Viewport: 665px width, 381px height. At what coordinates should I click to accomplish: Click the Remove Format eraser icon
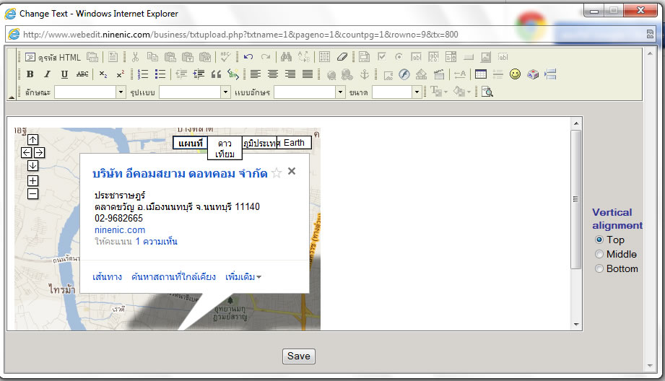[x=342, y=57]
